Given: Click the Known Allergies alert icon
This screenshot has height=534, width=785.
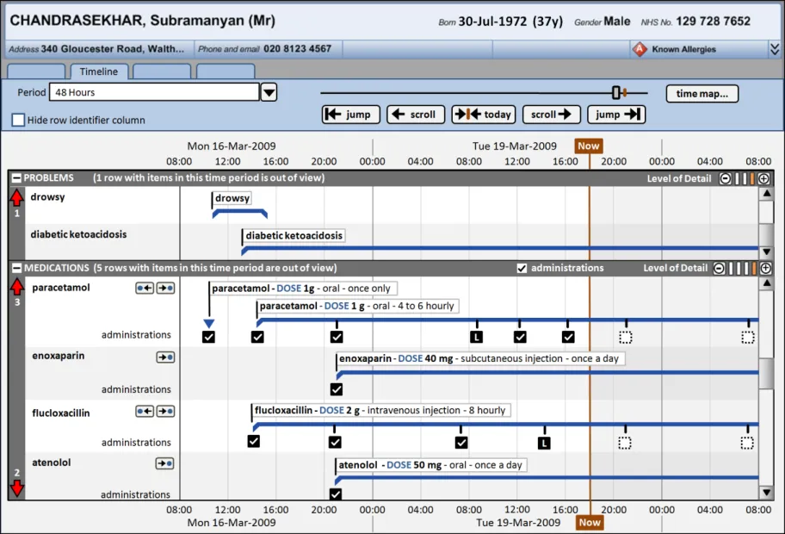Looking at the screenshot, I should pos(640,50).
